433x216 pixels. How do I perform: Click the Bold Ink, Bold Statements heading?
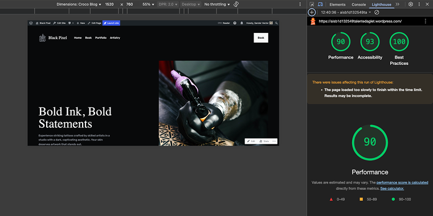tap(75, 118)
